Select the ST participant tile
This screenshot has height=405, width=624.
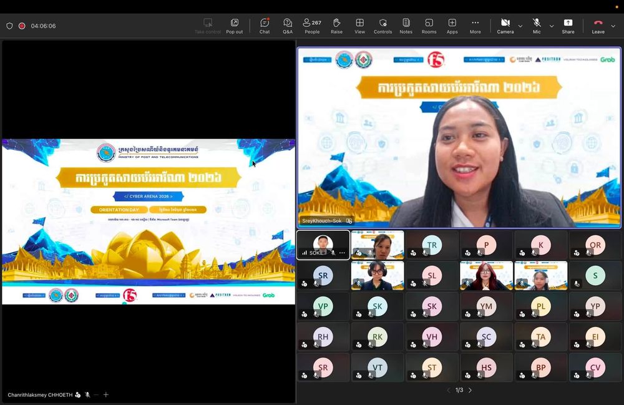pyautogui.click(x=432, y=368)
